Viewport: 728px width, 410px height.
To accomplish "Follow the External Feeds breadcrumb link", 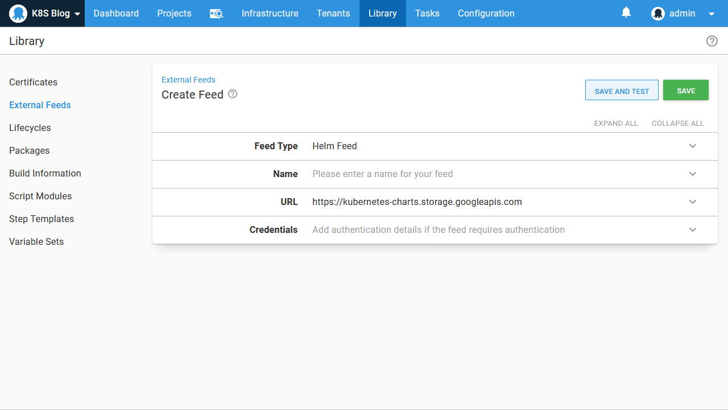I will click(188, 80).
